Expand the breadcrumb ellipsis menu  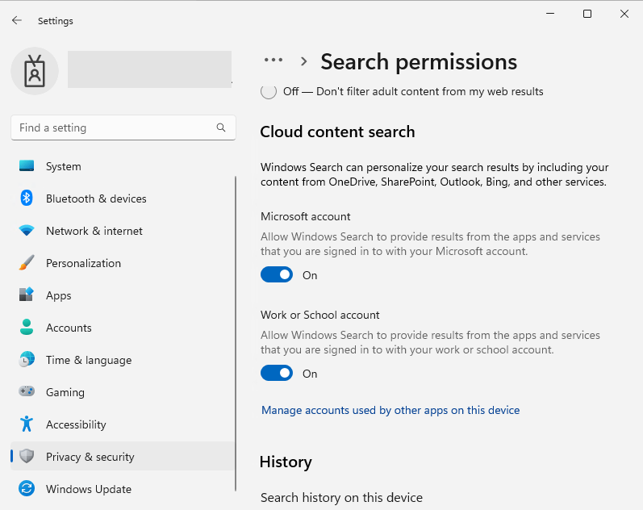[273, 60]
